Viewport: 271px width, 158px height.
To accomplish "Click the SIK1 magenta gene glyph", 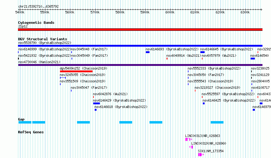I will tap(201, 155).
